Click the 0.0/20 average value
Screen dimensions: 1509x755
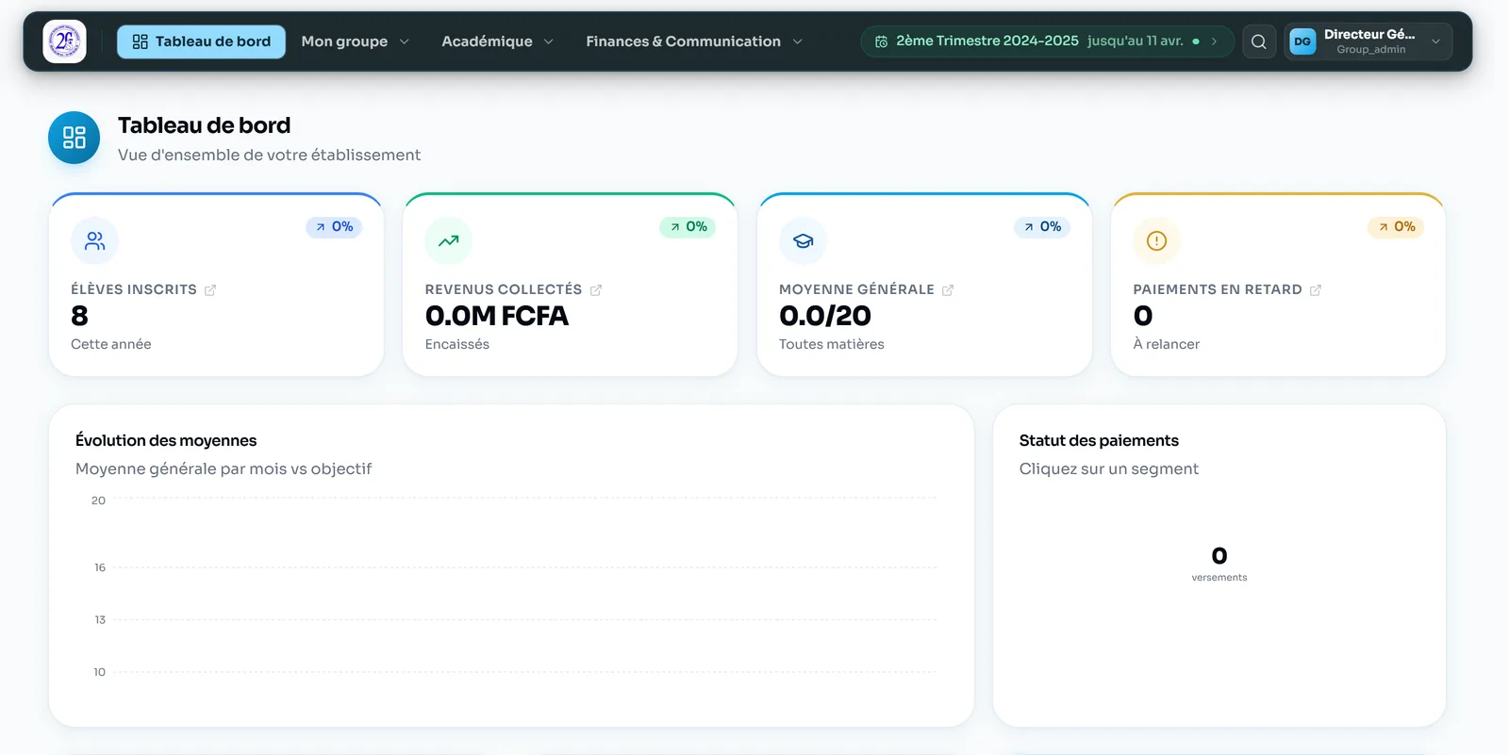tap(825, 316)
